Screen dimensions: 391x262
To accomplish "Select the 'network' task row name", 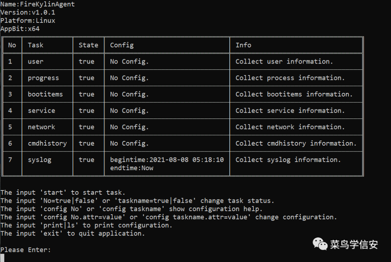I will click(41, 127).
